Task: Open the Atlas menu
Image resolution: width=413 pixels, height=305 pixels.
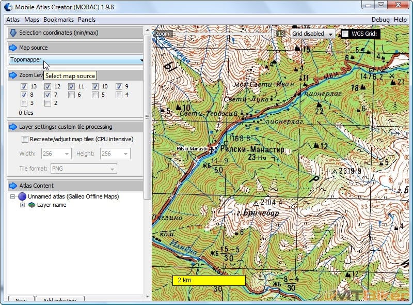Action: pos(13,20)
